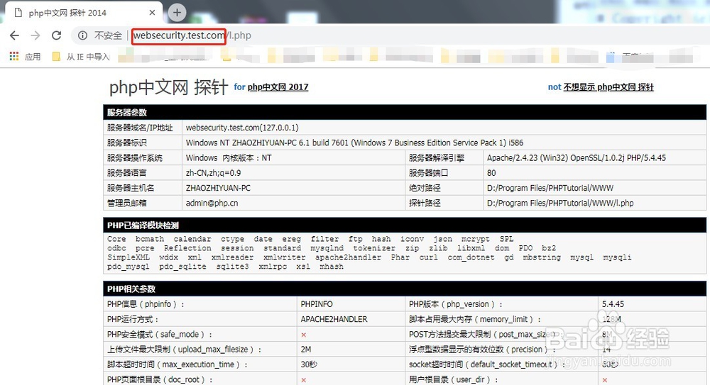Select the php中文网 探针 2014 tab
Image resolution: width=710 pixels, height=385 pixels.
click(x=84, y=13)
